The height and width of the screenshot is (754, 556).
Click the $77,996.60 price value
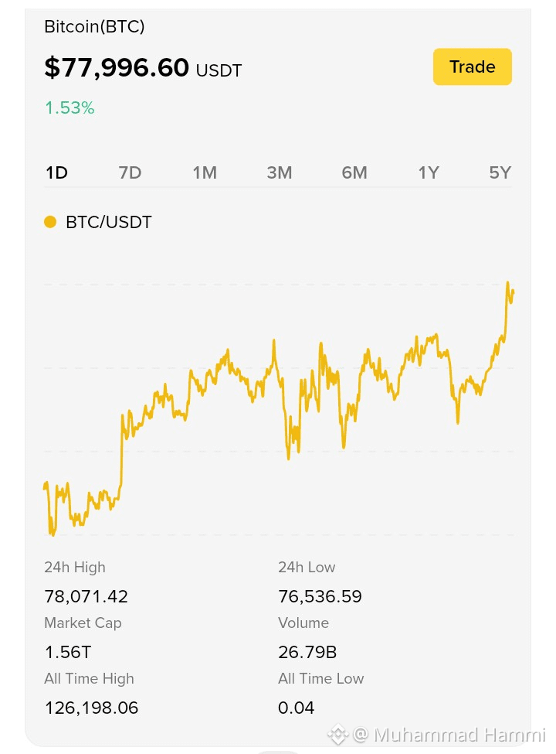(117, 67)
